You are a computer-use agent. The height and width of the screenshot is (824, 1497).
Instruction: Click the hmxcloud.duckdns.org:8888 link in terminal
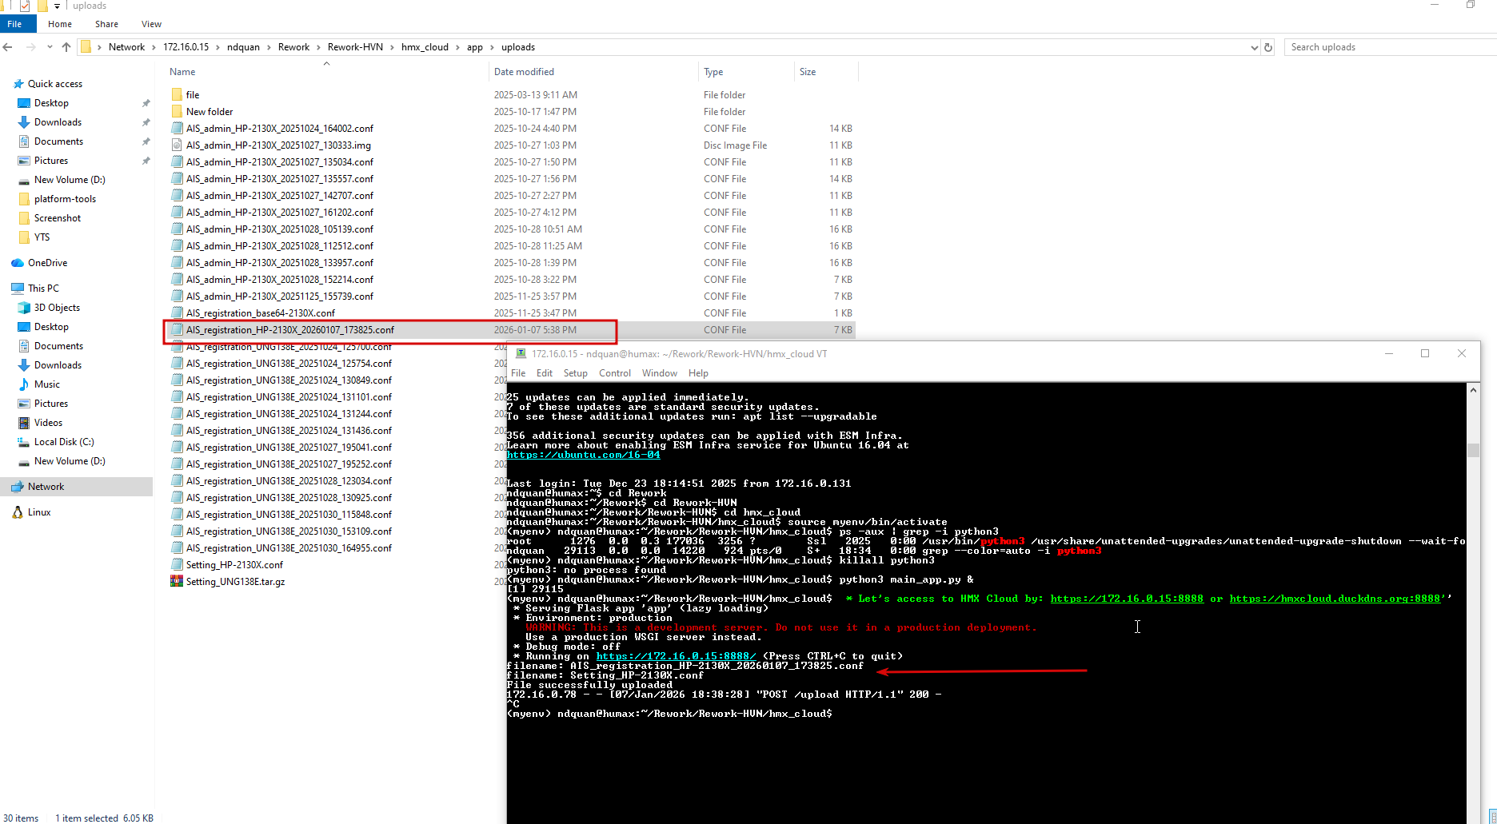[x=1335, y=599]
